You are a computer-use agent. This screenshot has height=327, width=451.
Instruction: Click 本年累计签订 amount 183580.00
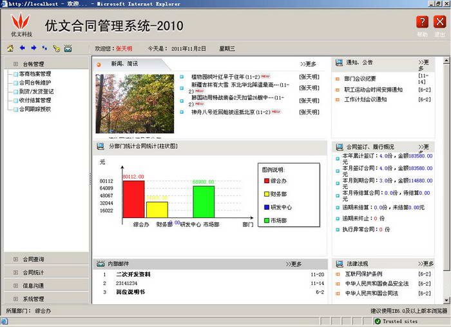(x=421, y=155)
